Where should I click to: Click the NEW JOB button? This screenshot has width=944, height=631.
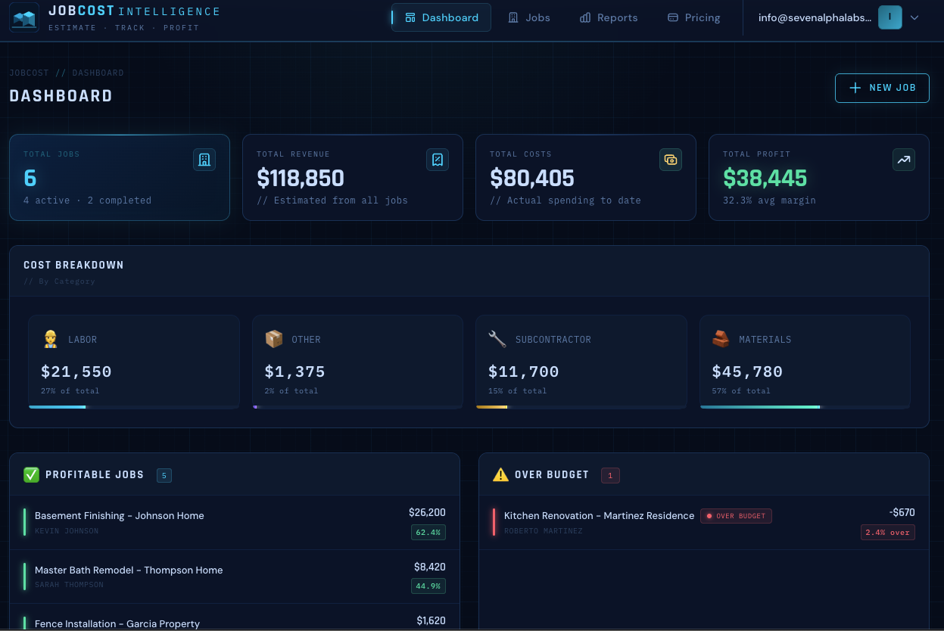(x=882, y=88)
